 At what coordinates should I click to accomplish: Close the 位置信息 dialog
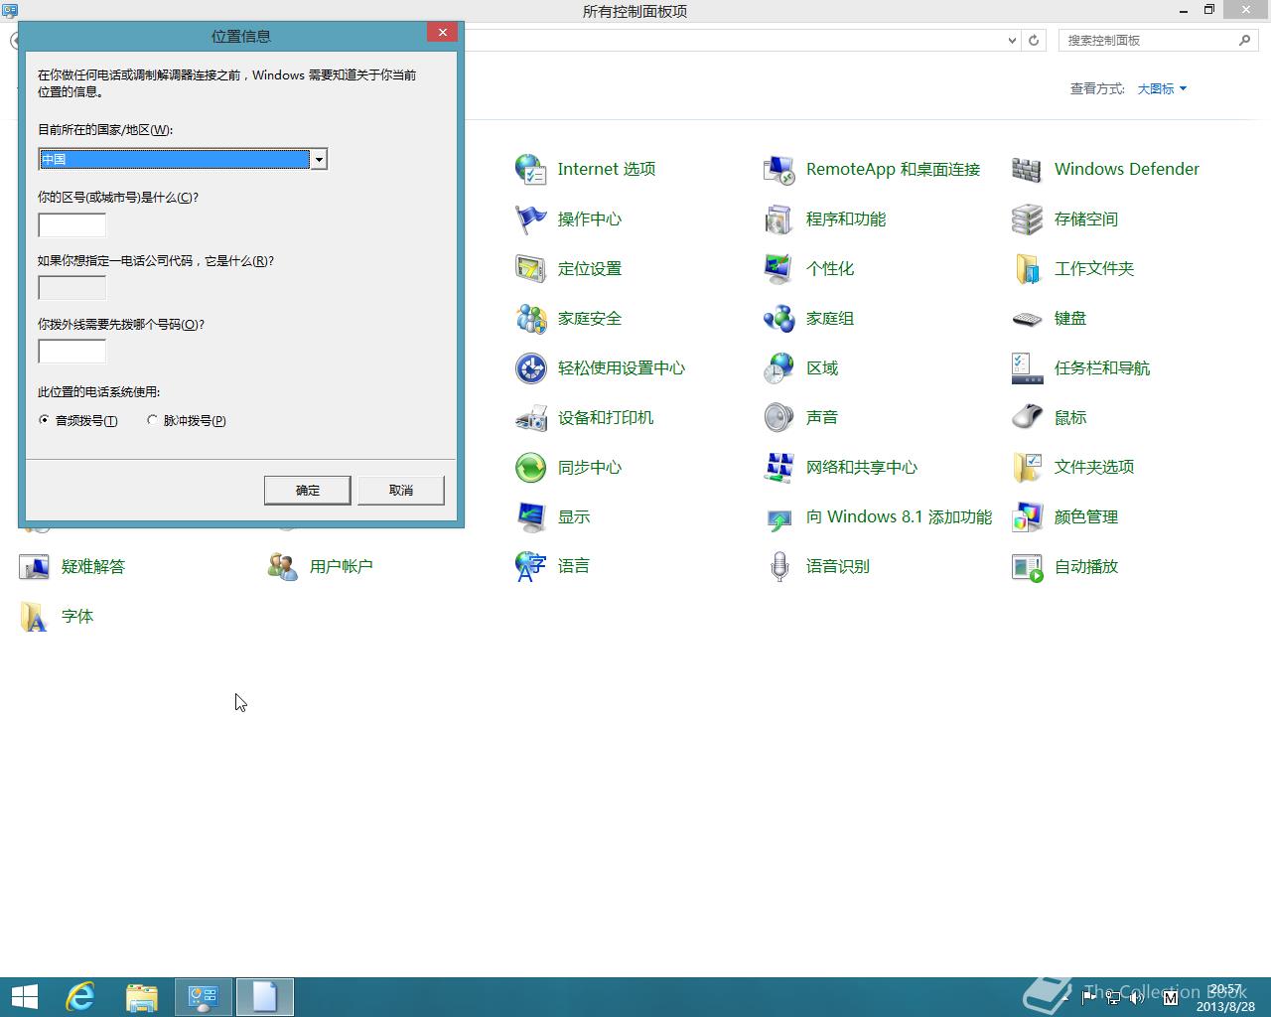coord(443,32)
